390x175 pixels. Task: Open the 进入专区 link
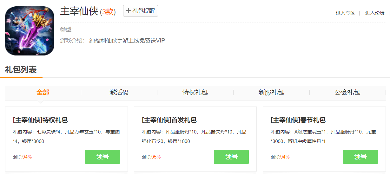point(345,13)
